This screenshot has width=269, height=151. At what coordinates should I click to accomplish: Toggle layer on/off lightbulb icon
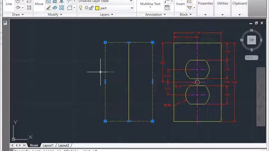[81, 8]
